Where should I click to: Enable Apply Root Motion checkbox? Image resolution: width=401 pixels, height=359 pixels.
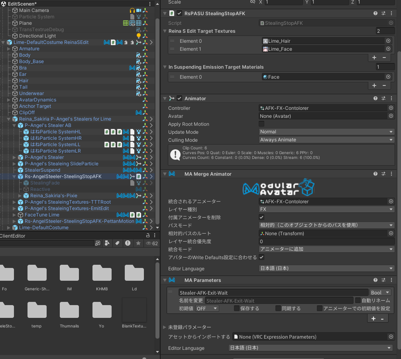point(261,124)
